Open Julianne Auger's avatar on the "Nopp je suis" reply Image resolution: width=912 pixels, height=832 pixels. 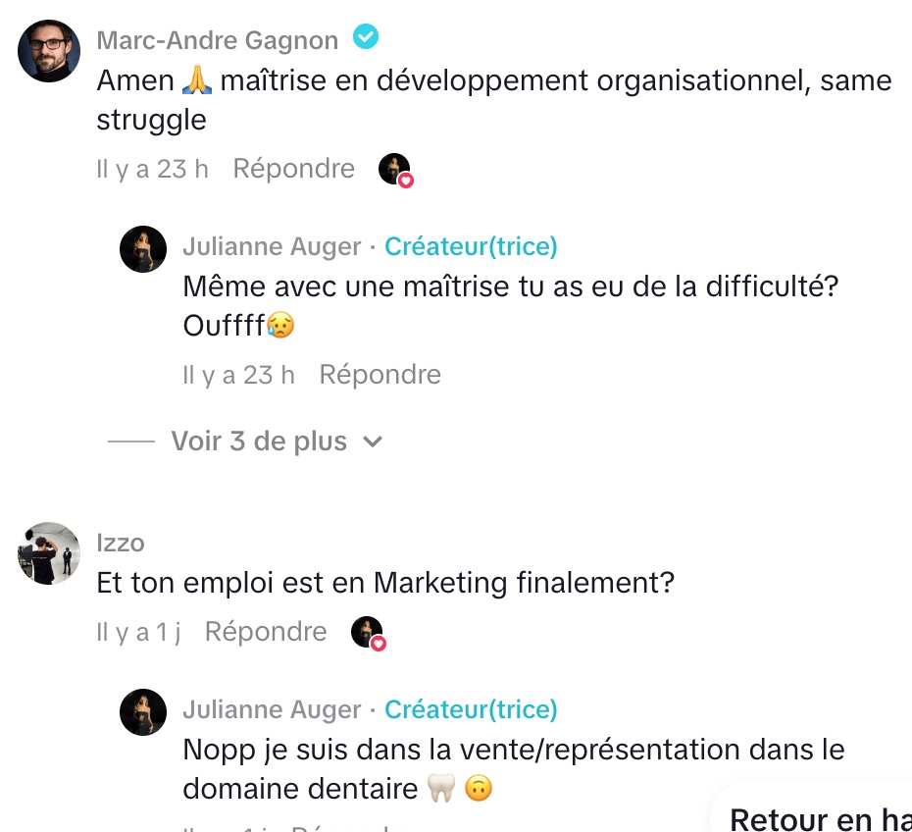pos(143,712)
